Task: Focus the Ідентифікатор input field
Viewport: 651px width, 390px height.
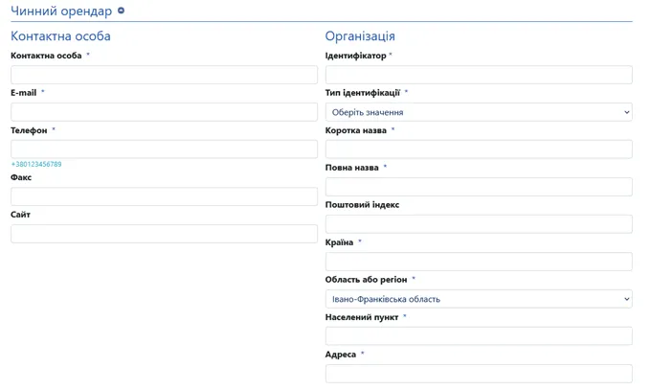Action: point(479,75)
